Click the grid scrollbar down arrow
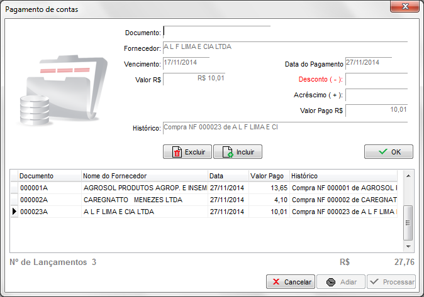 408,247
